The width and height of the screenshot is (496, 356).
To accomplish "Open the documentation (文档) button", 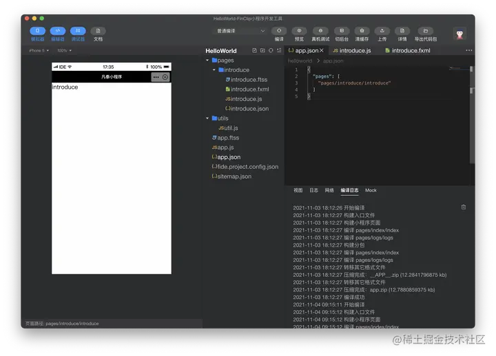I will (x=98, y=31).
